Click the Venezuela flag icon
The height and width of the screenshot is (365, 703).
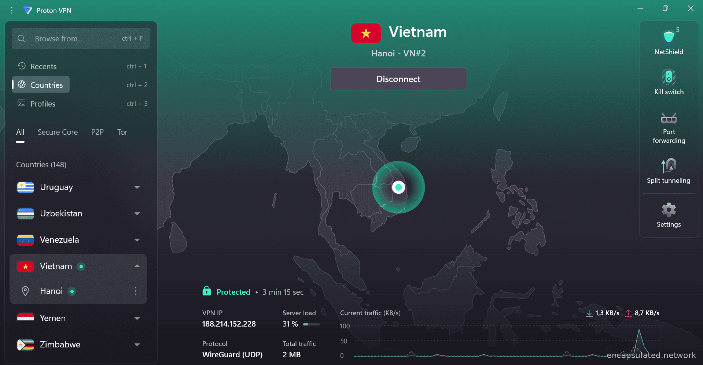tap(26, 240)
